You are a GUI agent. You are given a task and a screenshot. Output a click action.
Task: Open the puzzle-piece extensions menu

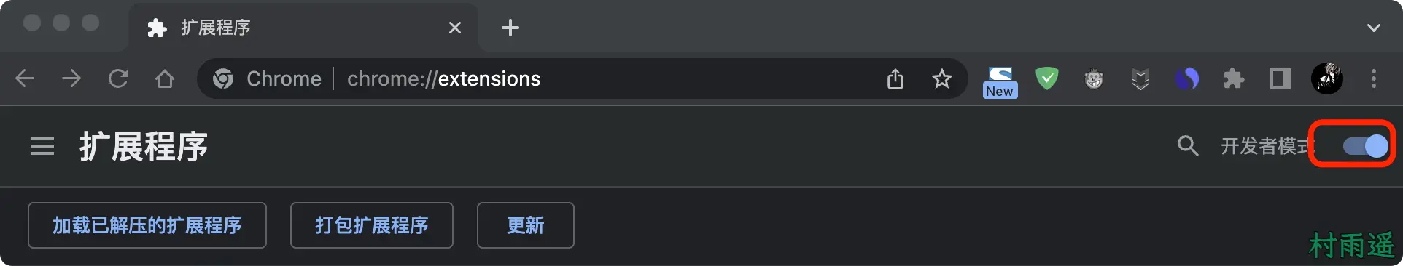click(1234, 78)
